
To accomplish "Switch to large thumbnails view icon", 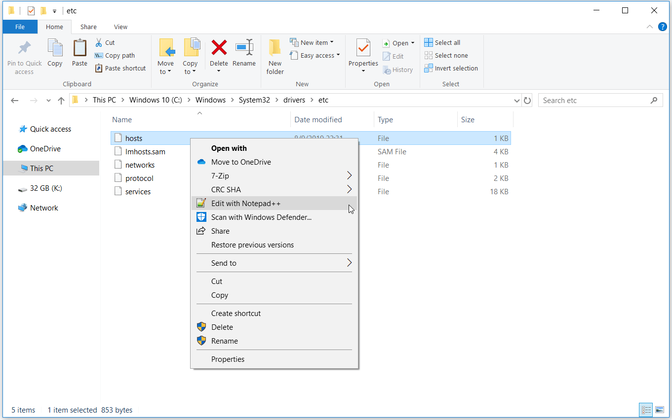I will click(x=660, y=410).
